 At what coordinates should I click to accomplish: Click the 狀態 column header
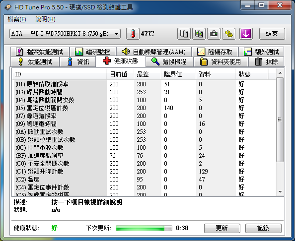[x=252, y=74]
